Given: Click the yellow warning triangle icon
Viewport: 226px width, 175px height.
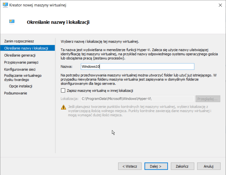Looking at the screenshot, I should tap(63, 107).
